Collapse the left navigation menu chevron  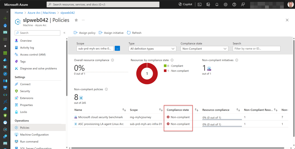click(x=64, y=33)
